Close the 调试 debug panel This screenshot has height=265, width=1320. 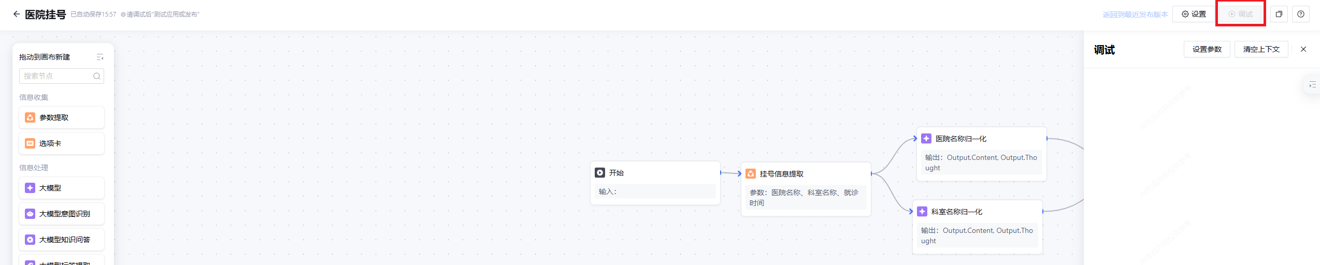pyautogui.click(x=1303, y=49)
